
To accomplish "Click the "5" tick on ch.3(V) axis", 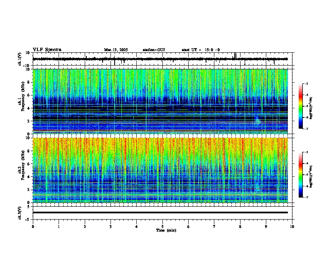I will coord(29,207).
